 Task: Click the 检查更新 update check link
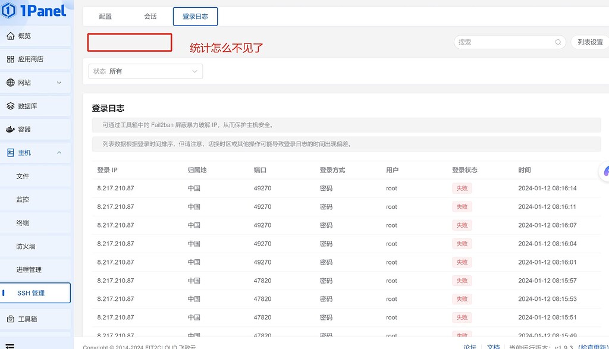[594, 347]
